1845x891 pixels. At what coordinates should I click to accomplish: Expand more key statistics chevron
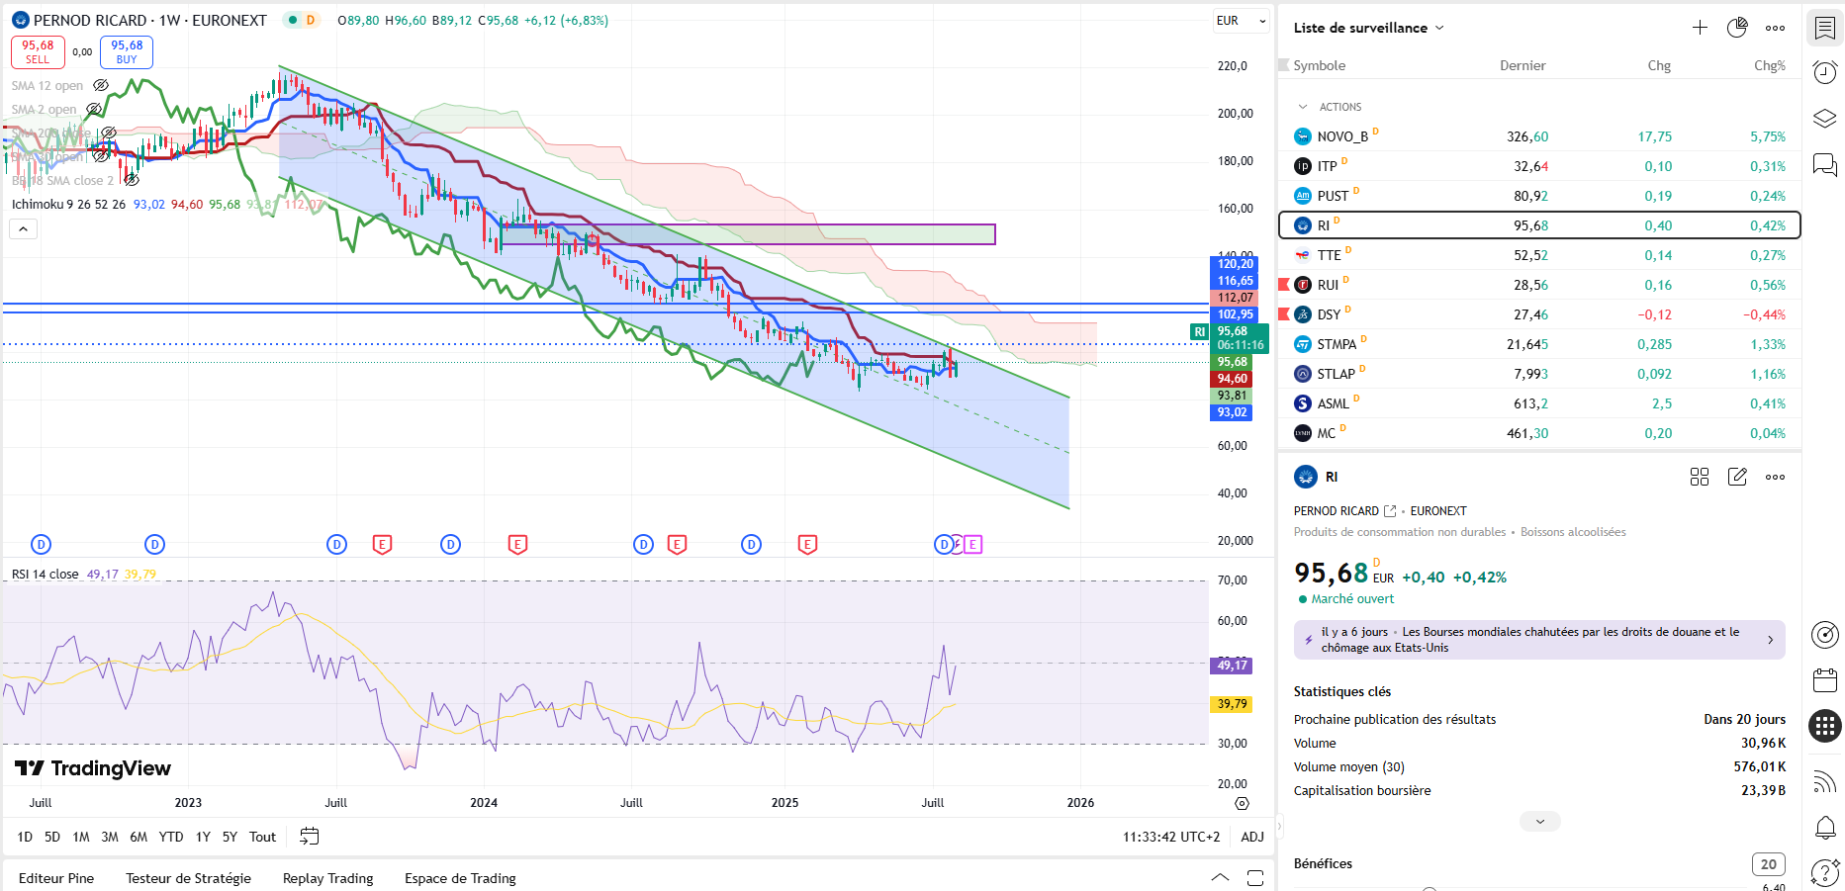1540,822
